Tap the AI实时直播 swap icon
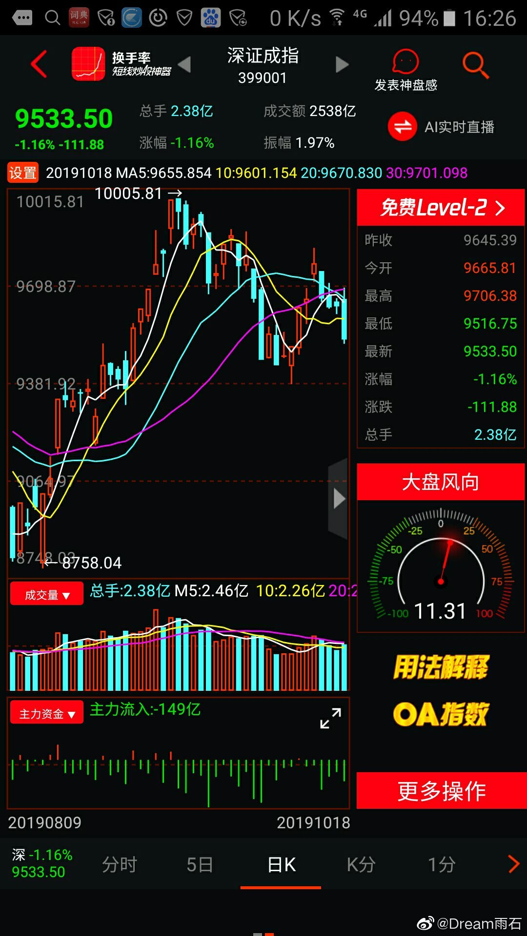527x936 pixels. pyautogui.click(x=403, y=127)
